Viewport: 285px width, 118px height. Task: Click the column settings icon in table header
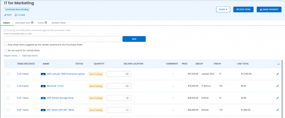click(x=278, y=64)
